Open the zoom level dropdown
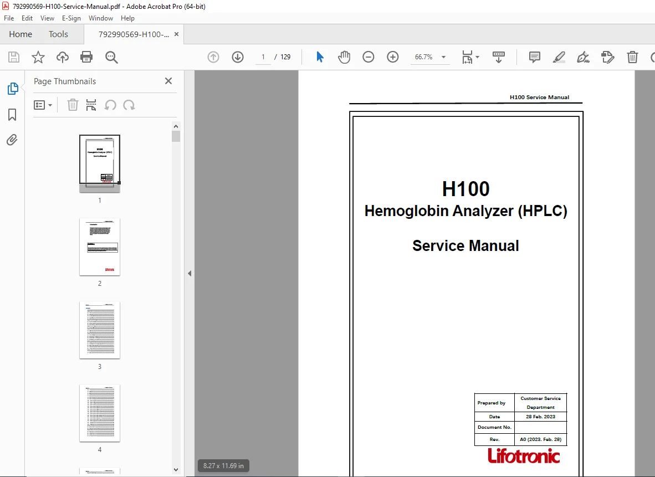The height and width of the screenshot is (477, 655). 444,57
